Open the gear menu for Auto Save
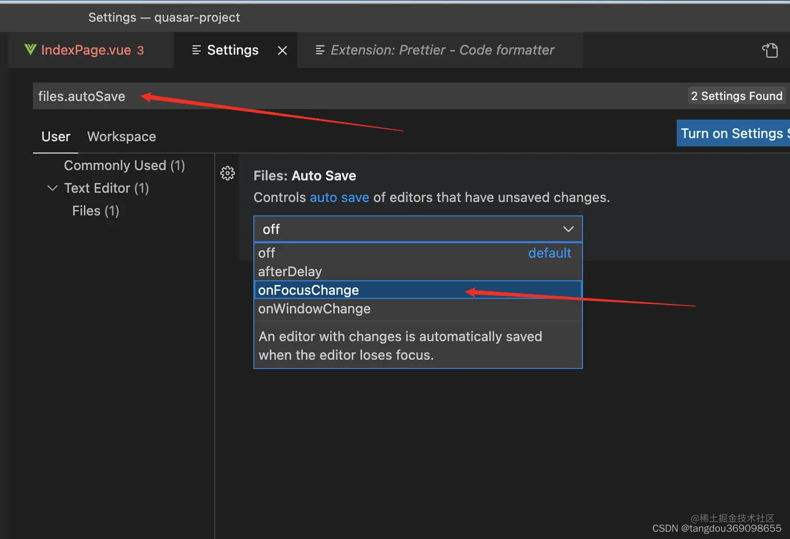Image resolution: width=790 pixels, height=539 pixels. 227,173
